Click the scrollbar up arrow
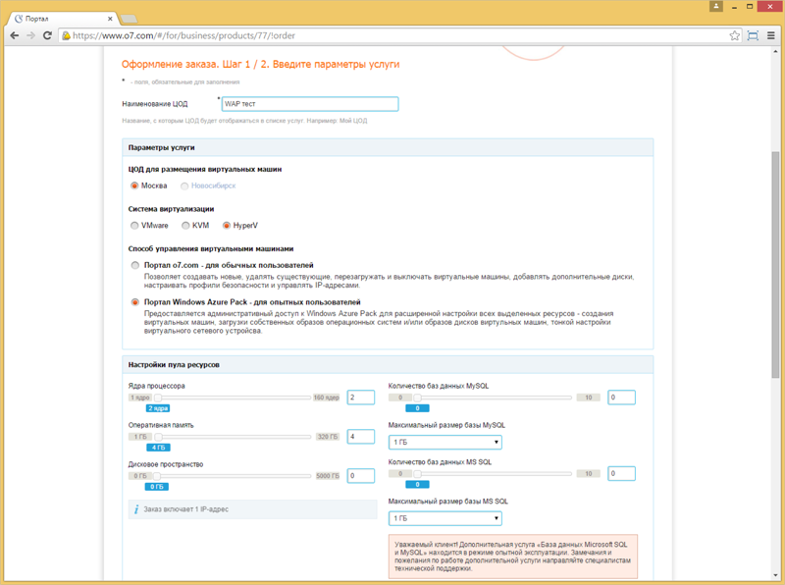 [775, 51]
